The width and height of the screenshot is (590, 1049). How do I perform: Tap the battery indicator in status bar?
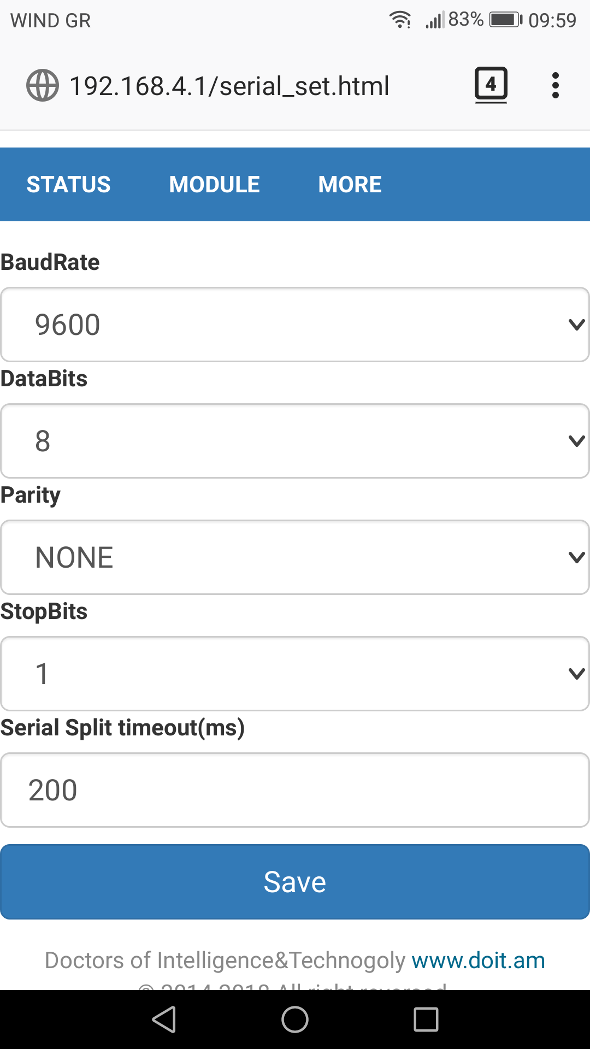tap(506, 20)
